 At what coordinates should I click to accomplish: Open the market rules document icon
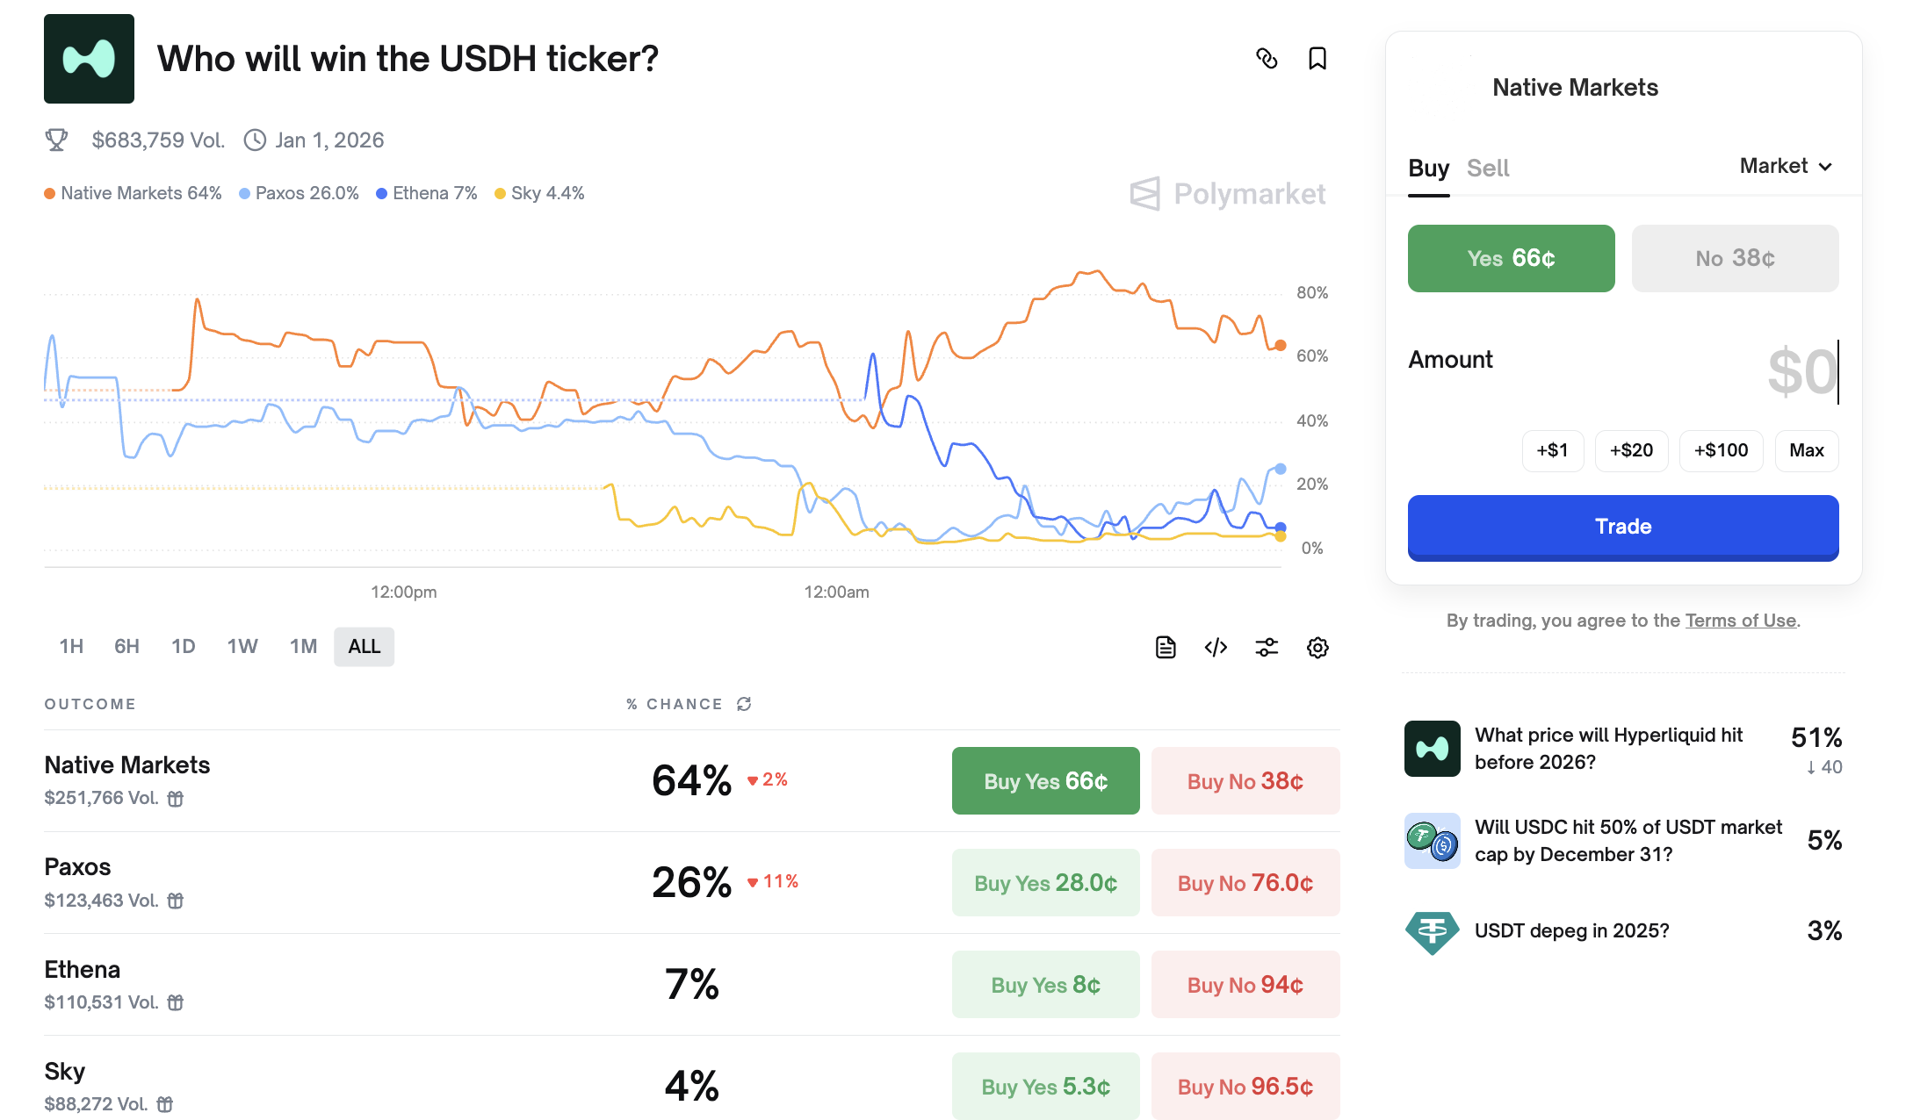coord(1166,648)
